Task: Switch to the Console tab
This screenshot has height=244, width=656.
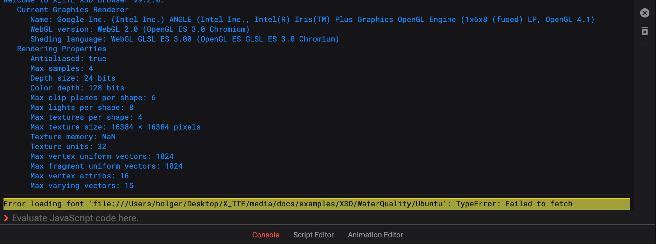Action: pos(265,235)
